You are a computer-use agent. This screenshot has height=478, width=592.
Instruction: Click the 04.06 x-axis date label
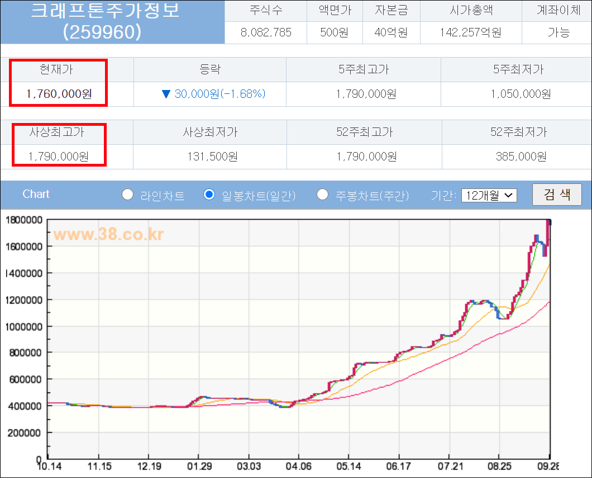pyautogui.click(x=298, y=466)
